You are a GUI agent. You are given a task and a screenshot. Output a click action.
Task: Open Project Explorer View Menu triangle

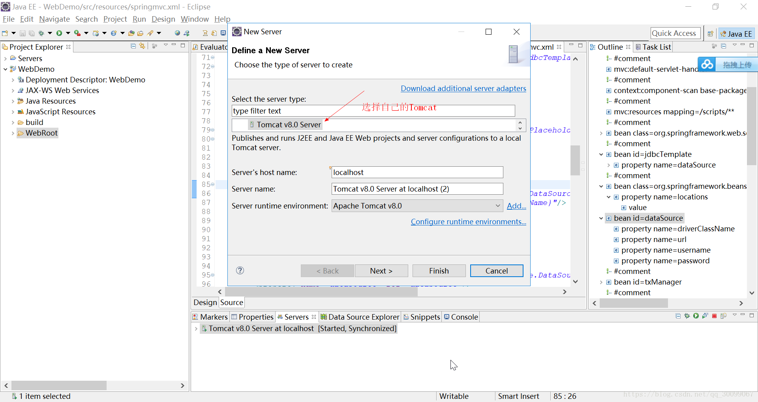pyautogui.click(x=166, y=45)
